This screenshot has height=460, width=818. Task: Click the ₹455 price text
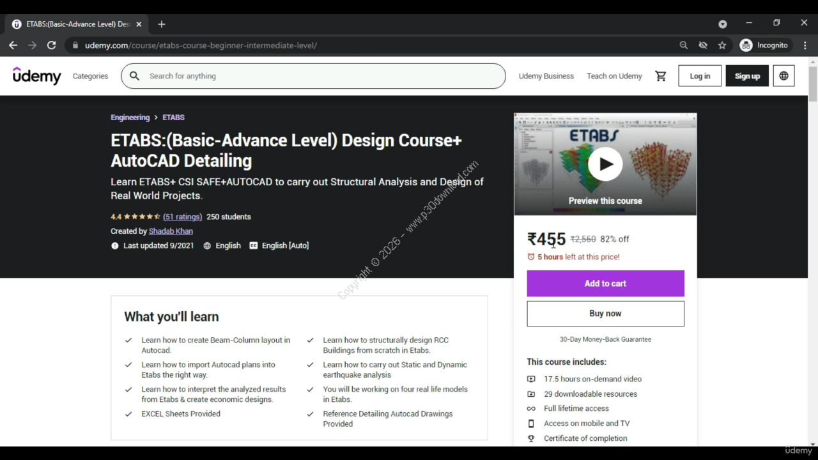pyautogui.click(x=546, y=239)
